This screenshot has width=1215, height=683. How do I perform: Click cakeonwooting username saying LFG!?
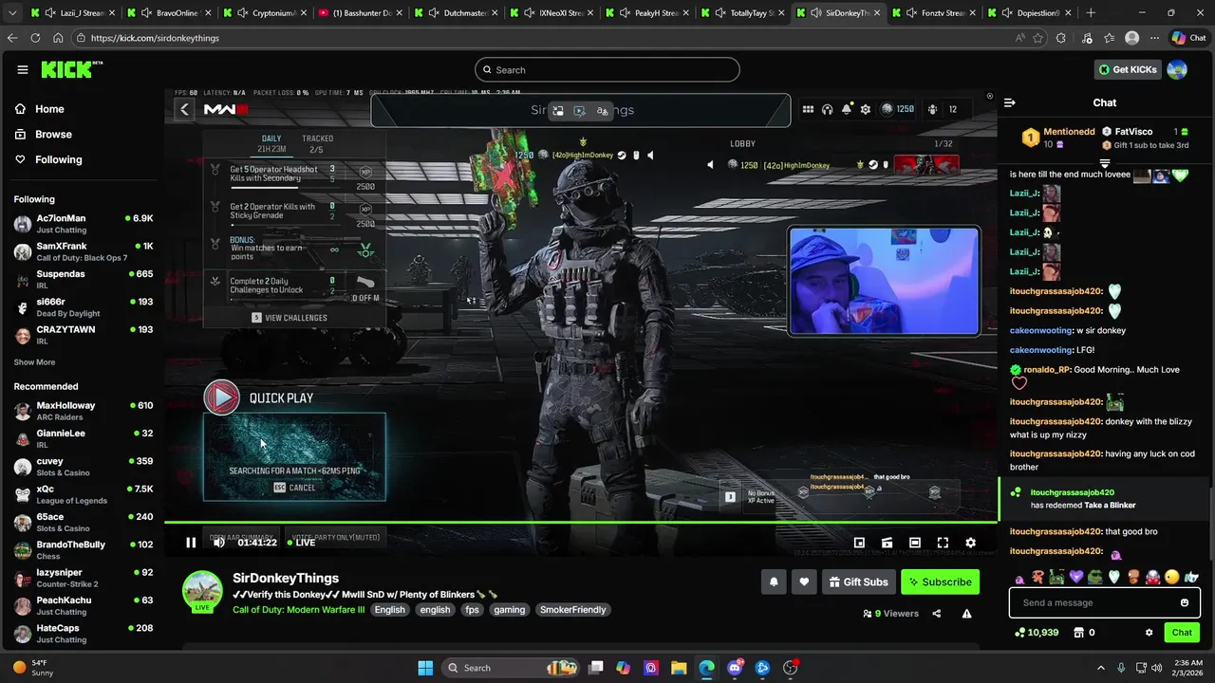[x=1041, y=350]
